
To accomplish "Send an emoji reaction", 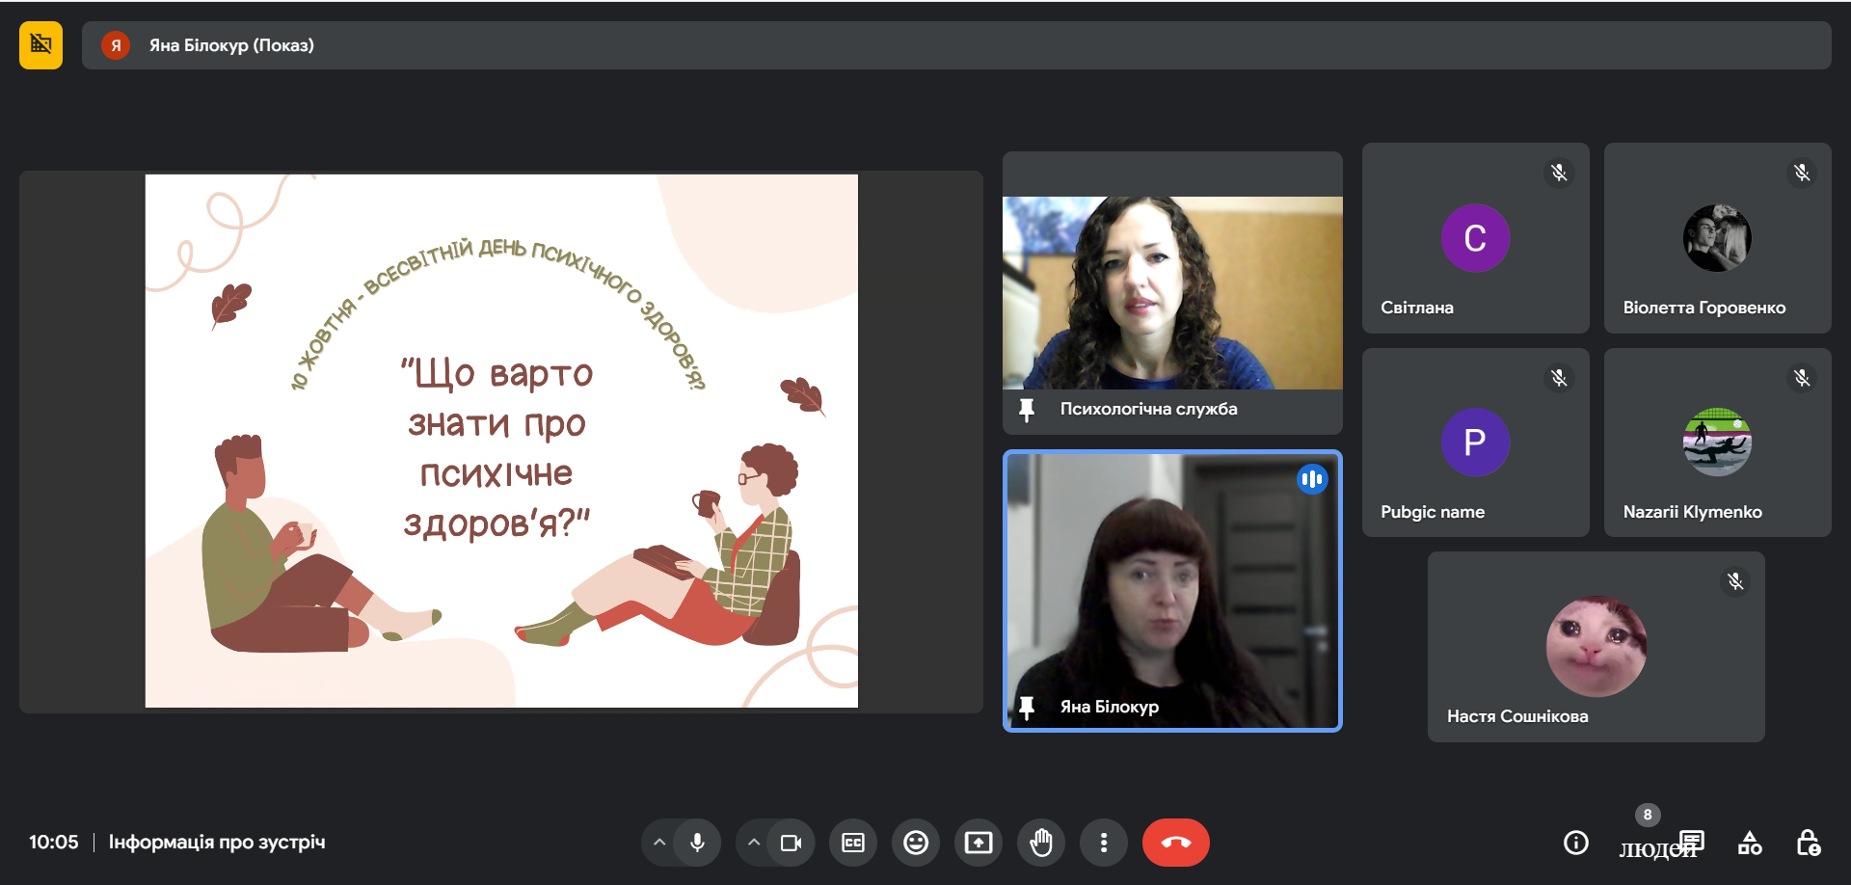I will click(915, 843).
